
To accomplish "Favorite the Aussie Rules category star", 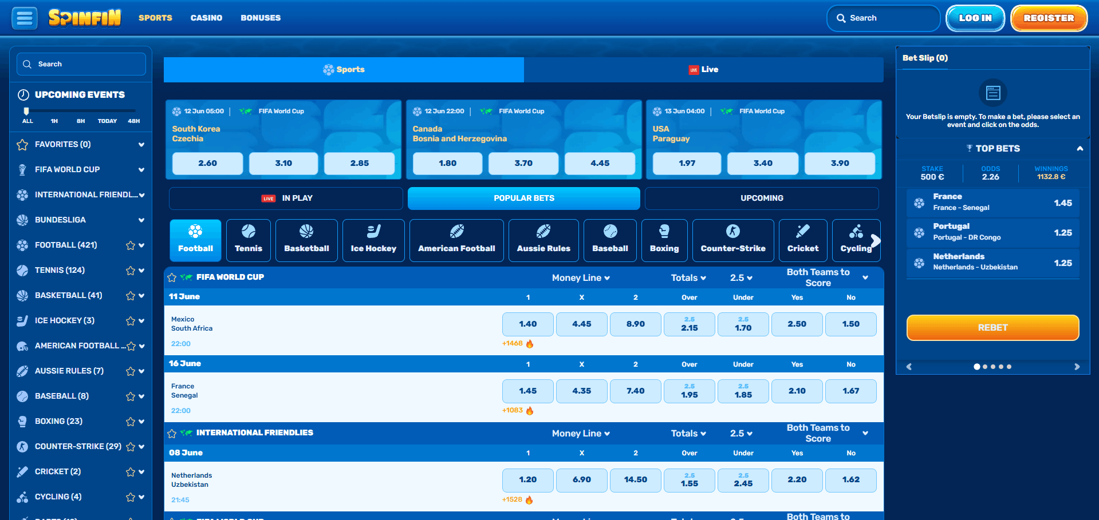I will tap(131, 371).
